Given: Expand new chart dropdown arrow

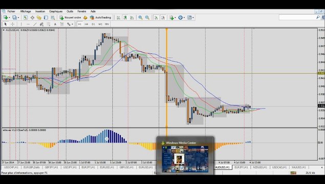Looking at the screenshot, I should [9, 17].
